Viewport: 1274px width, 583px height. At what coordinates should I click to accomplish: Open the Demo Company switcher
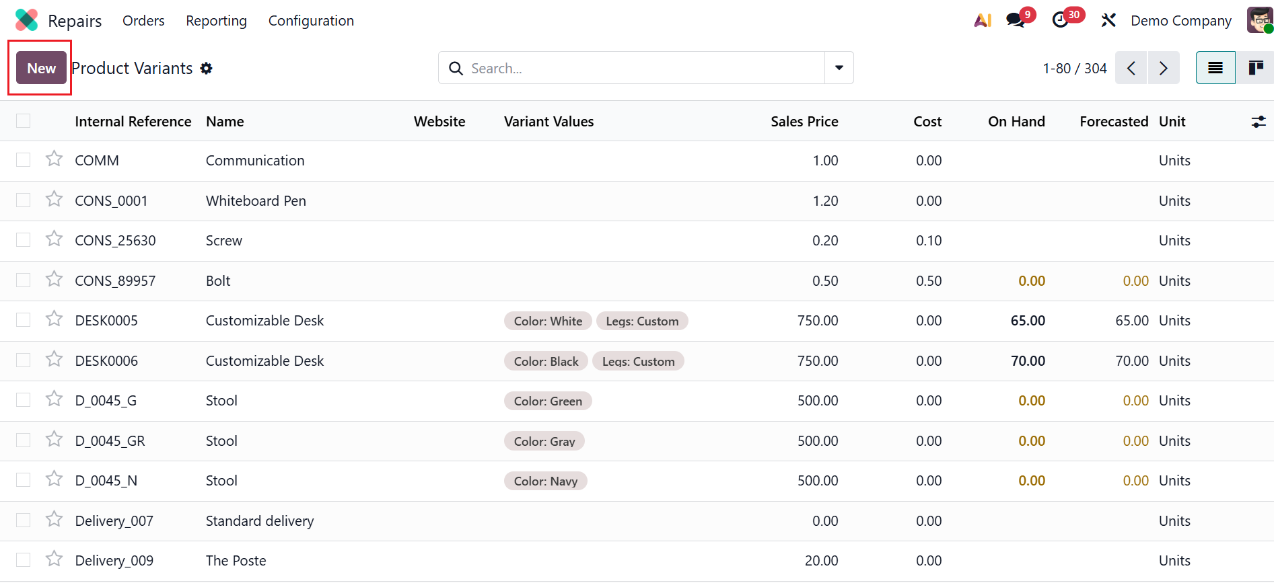click(1180, 21)
